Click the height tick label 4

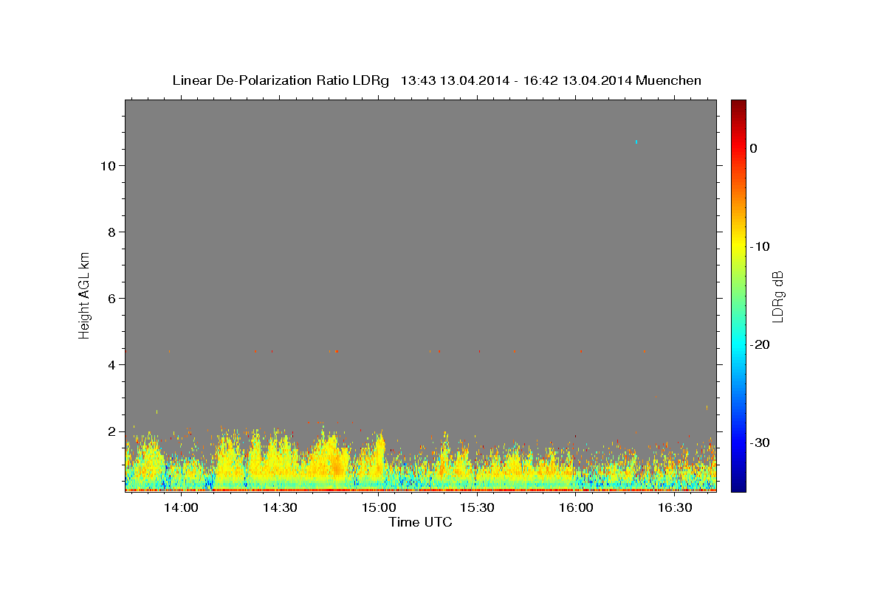point(111,364)
